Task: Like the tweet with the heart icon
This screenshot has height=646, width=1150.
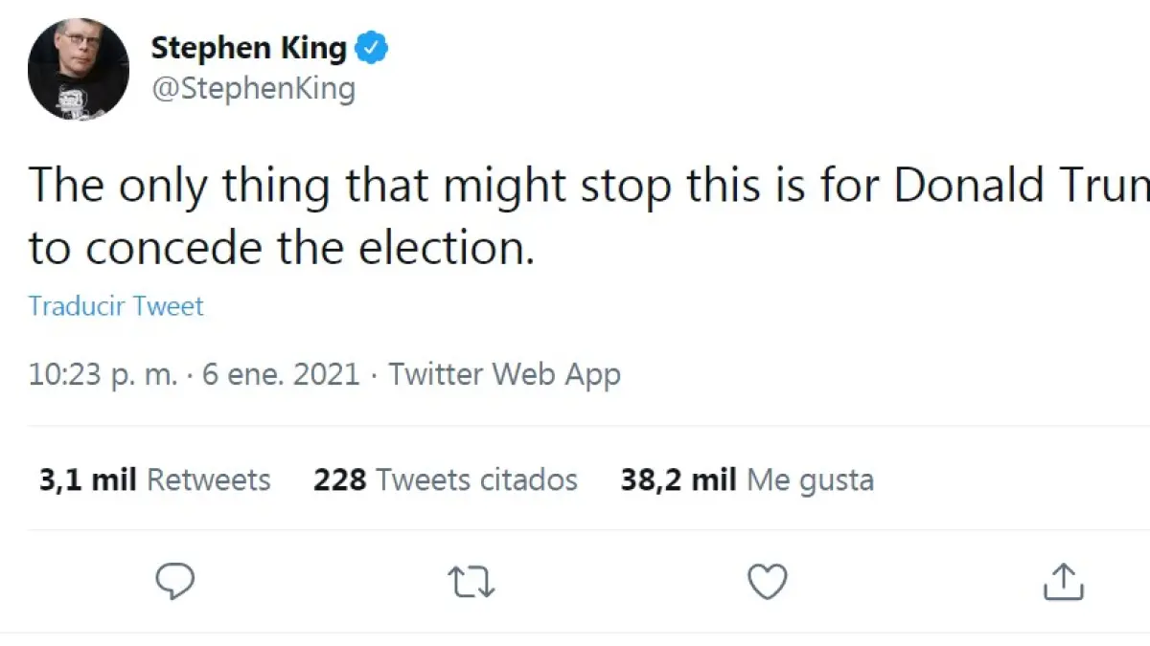Action: [767, 581]
